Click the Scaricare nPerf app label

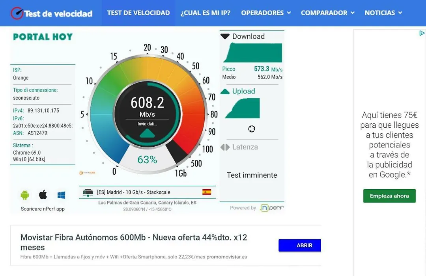(x=43, y=209)
